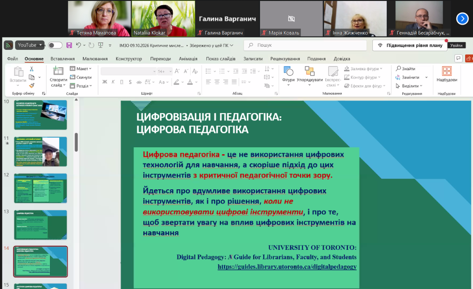Expand the Розділ section dropdown

coord(81,86)
